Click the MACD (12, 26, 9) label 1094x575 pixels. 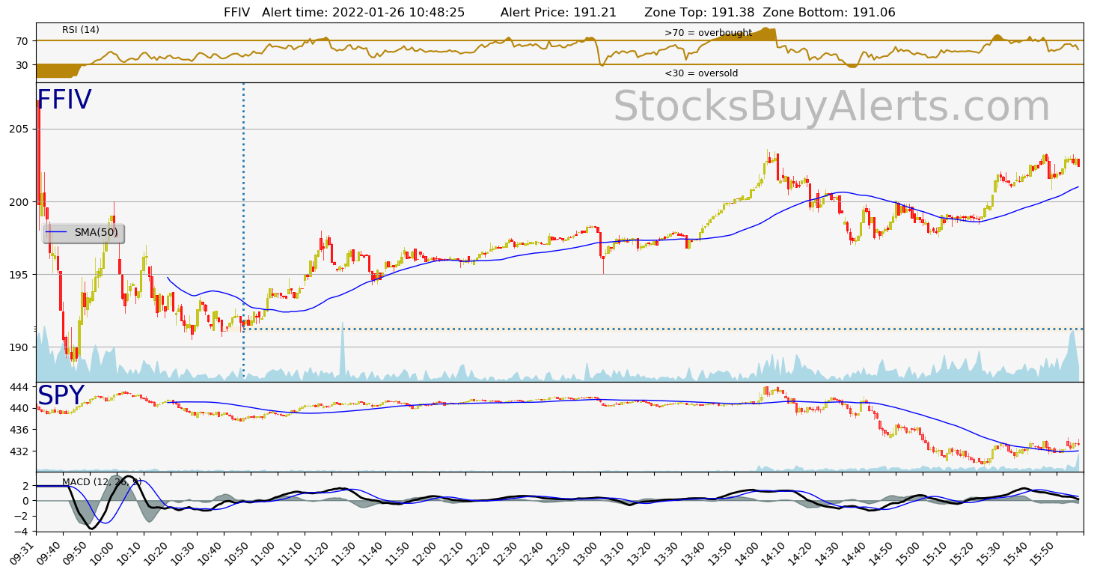click(102, 481)
